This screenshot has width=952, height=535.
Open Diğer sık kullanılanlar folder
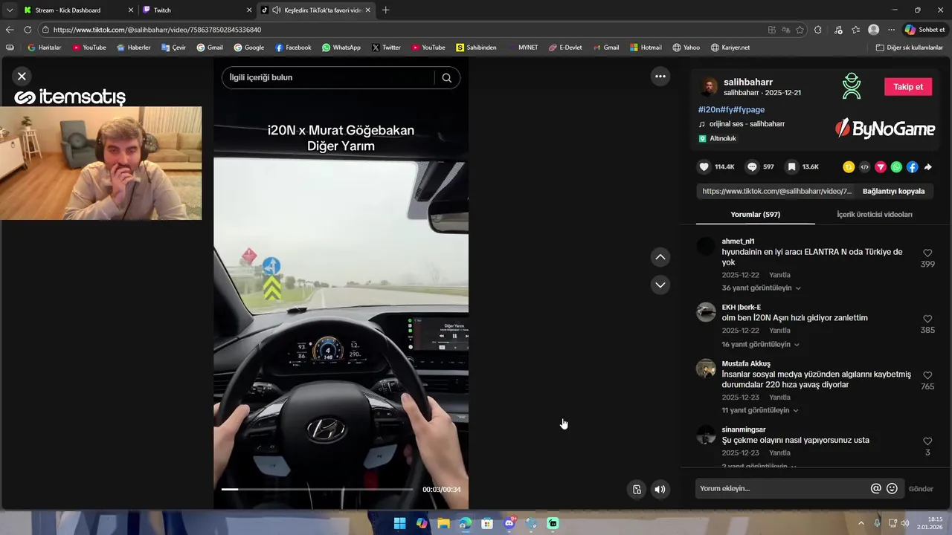click(x=909, y=48)
